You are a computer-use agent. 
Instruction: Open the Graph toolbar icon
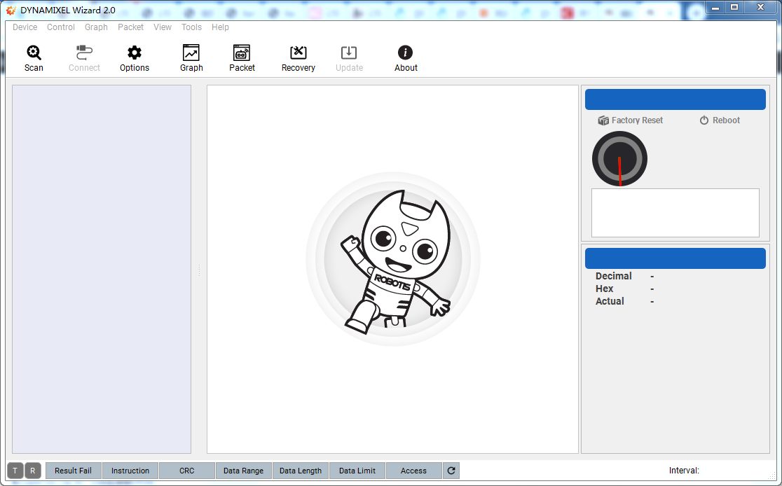(x=191, y=58)
